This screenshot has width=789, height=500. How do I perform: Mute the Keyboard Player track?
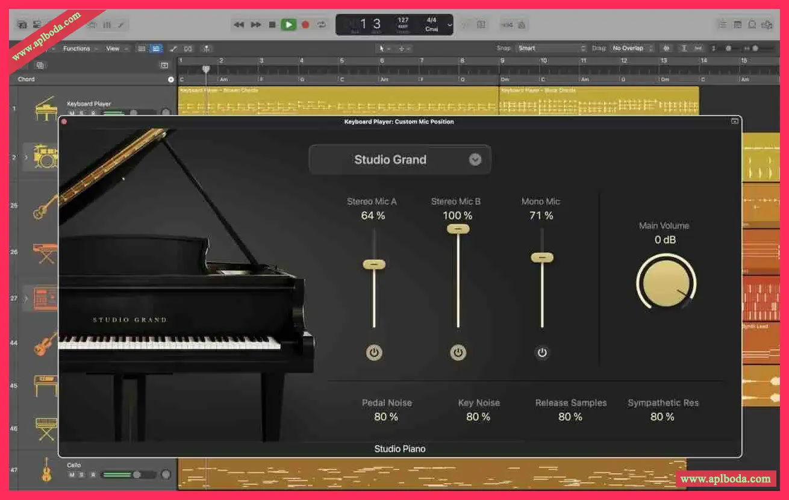point(71,112)
